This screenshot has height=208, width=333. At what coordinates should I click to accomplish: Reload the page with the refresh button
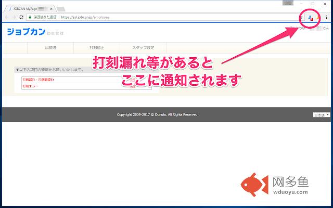(x=21, y=17)
